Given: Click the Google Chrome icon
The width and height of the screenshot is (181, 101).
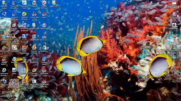Looking at the screenshot, I should tap(34, 70).
